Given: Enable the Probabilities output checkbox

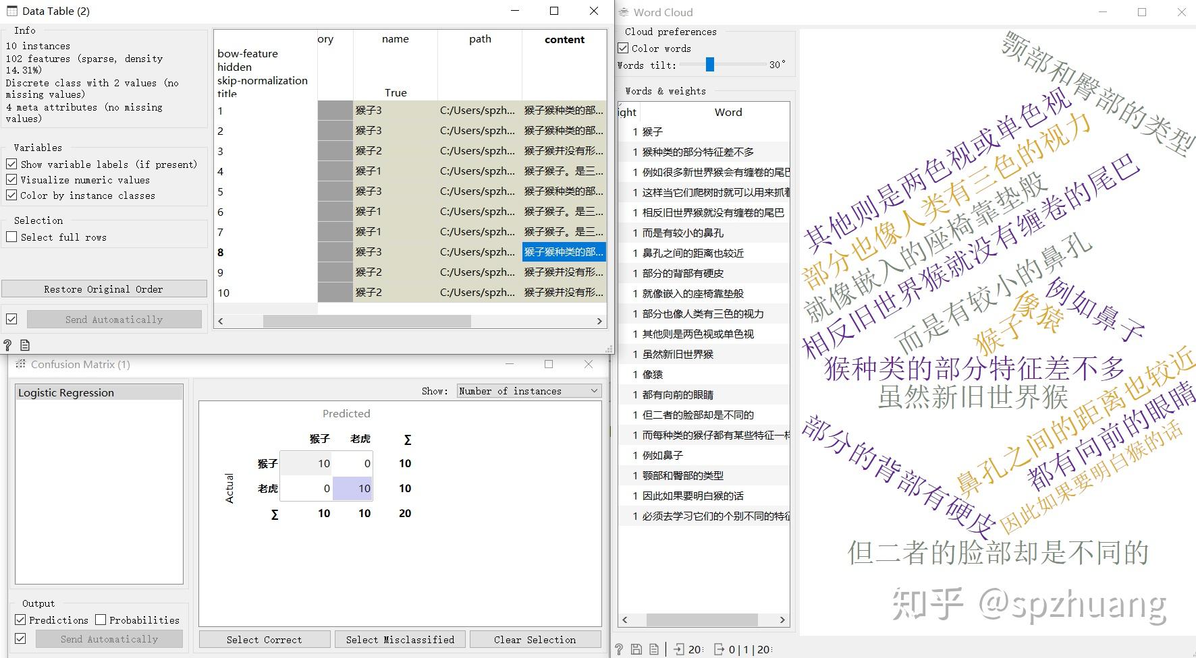Looking at the screenshot, I should [101, 620].
